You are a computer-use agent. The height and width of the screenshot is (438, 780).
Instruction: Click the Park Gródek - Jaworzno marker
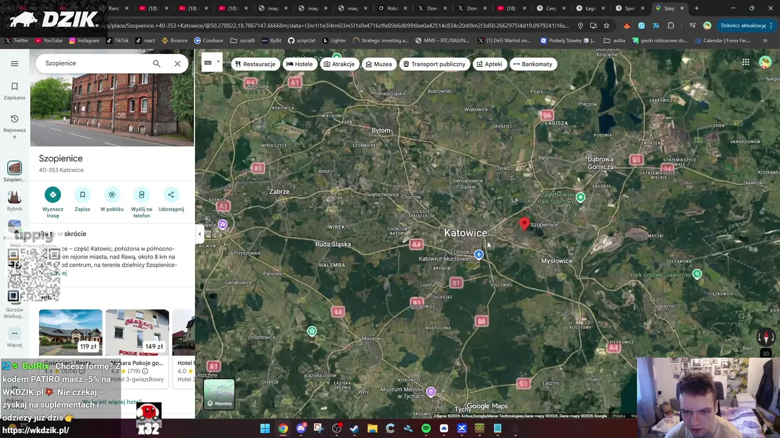[697, 274]
